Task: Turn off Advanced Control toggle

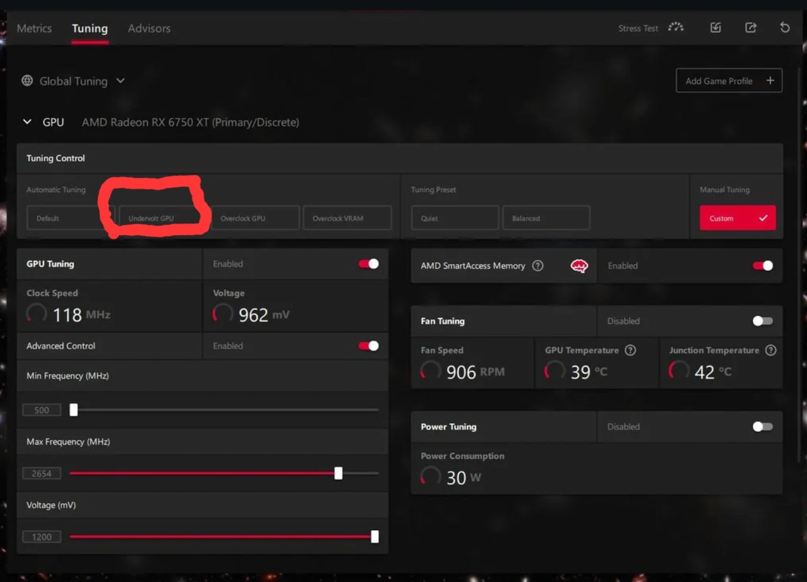Action: click(368, 346)
